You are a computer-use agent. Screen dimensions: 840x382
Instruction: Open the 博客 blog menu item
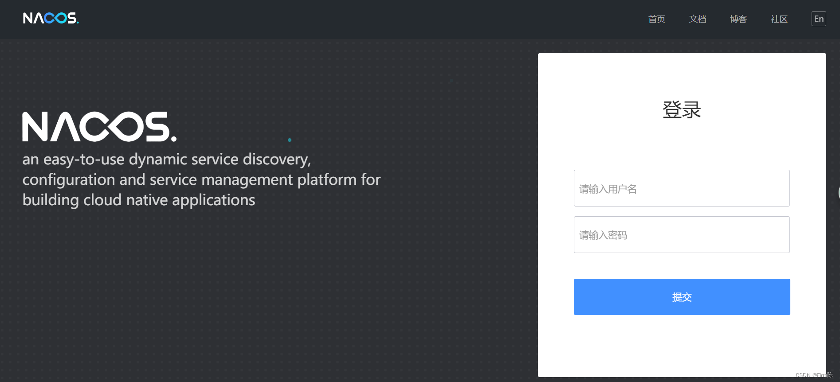738,19
